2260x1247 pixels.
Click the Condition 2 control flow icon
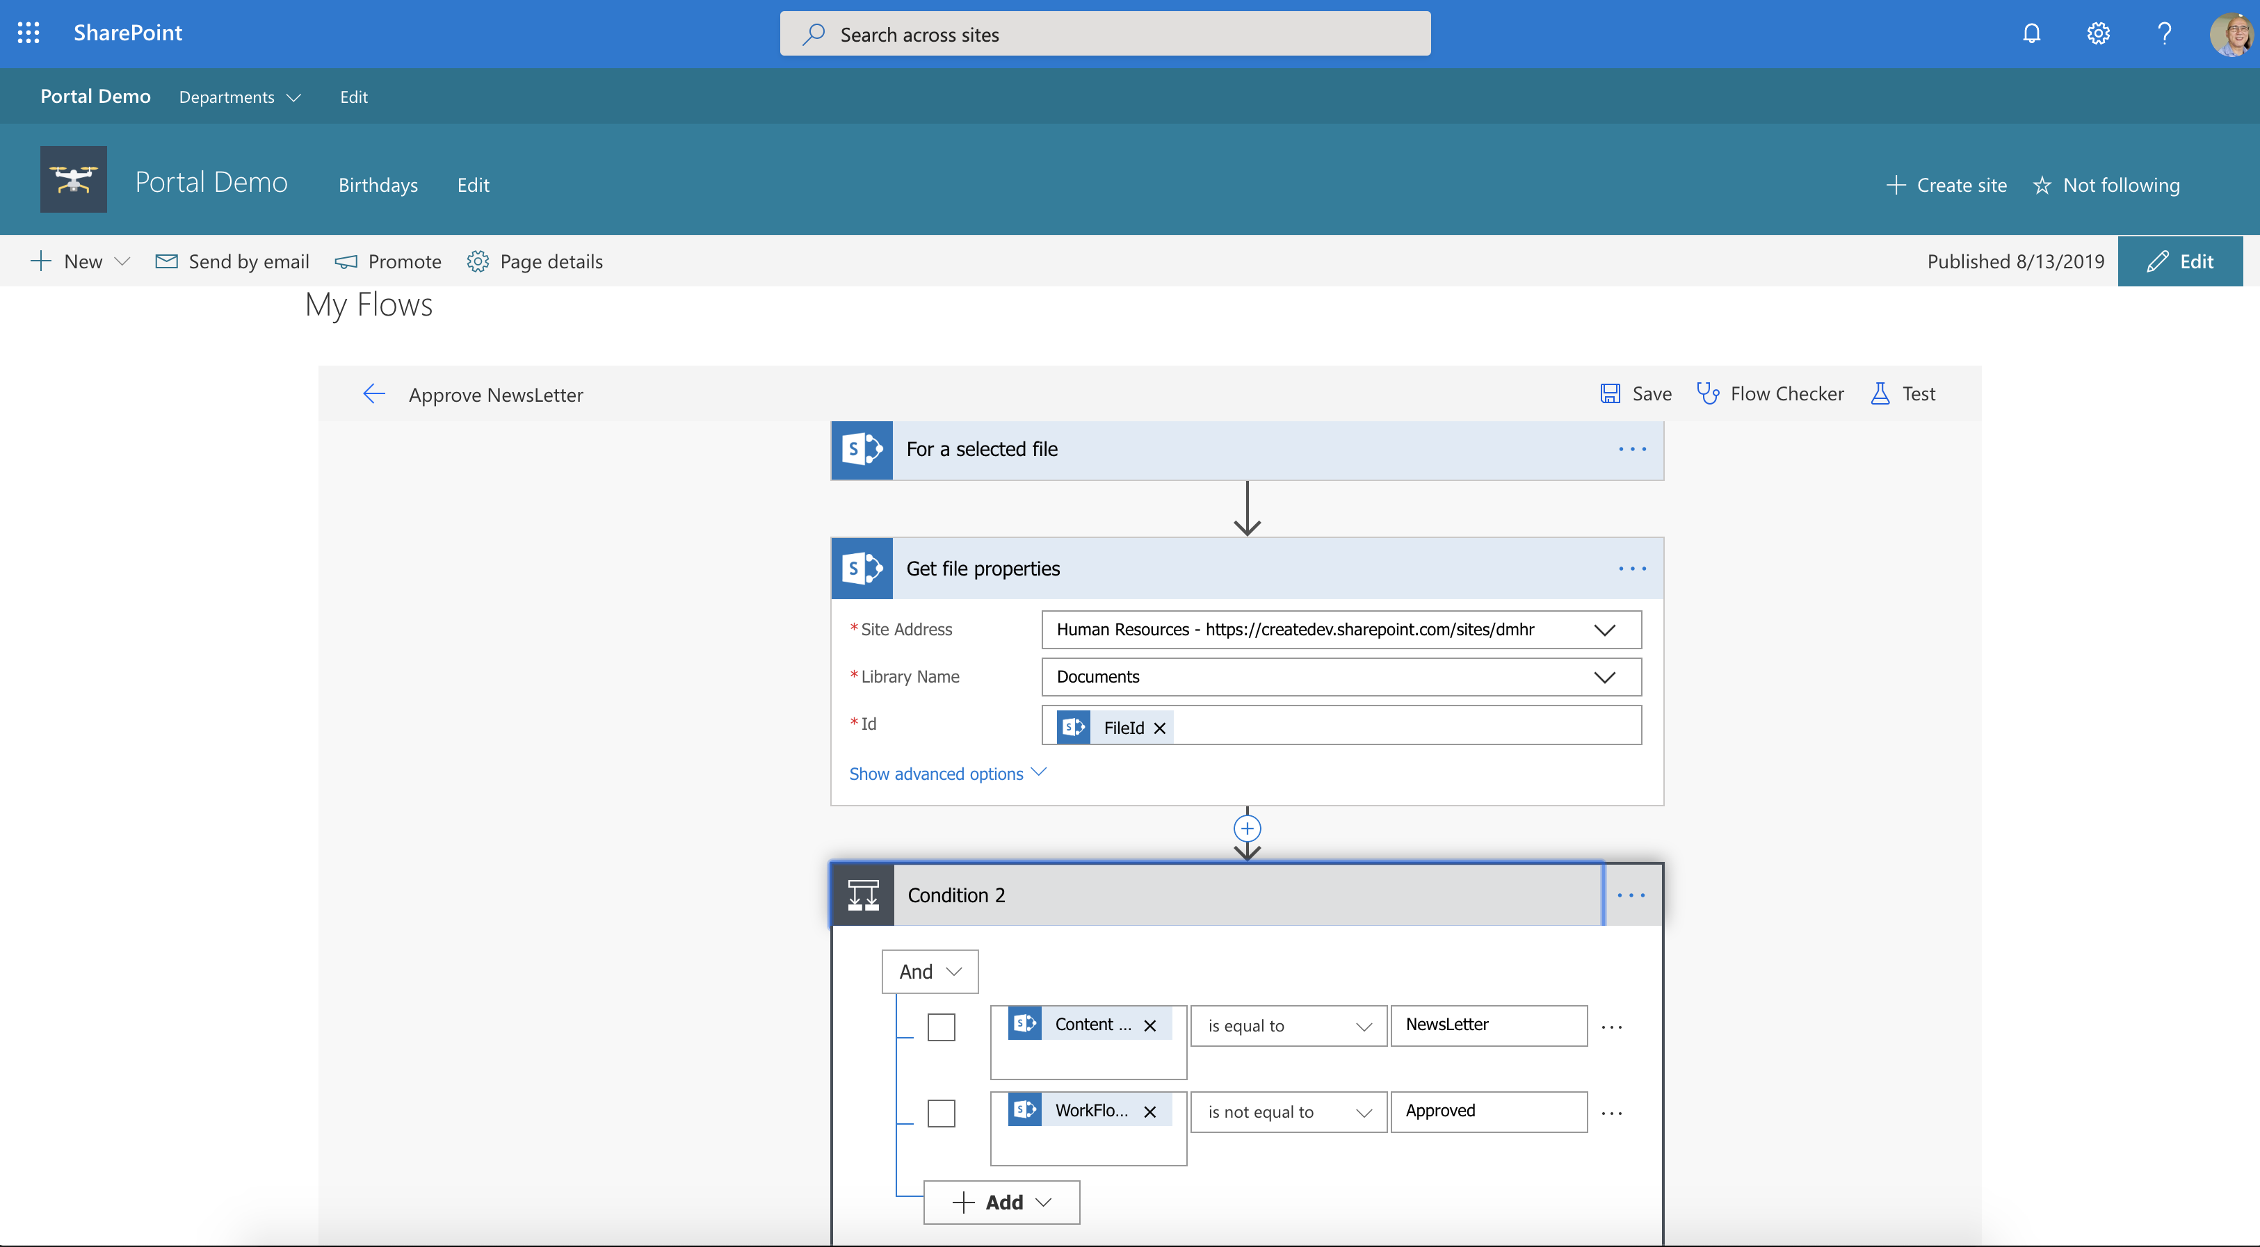tap(864, 894)
